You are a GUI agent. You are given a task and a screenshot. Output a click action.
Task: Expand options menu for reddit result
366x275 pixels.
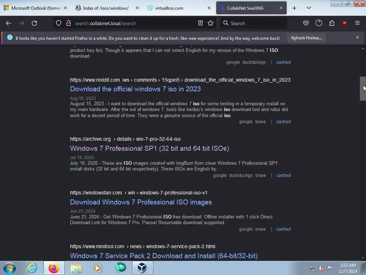click(271, 122)
